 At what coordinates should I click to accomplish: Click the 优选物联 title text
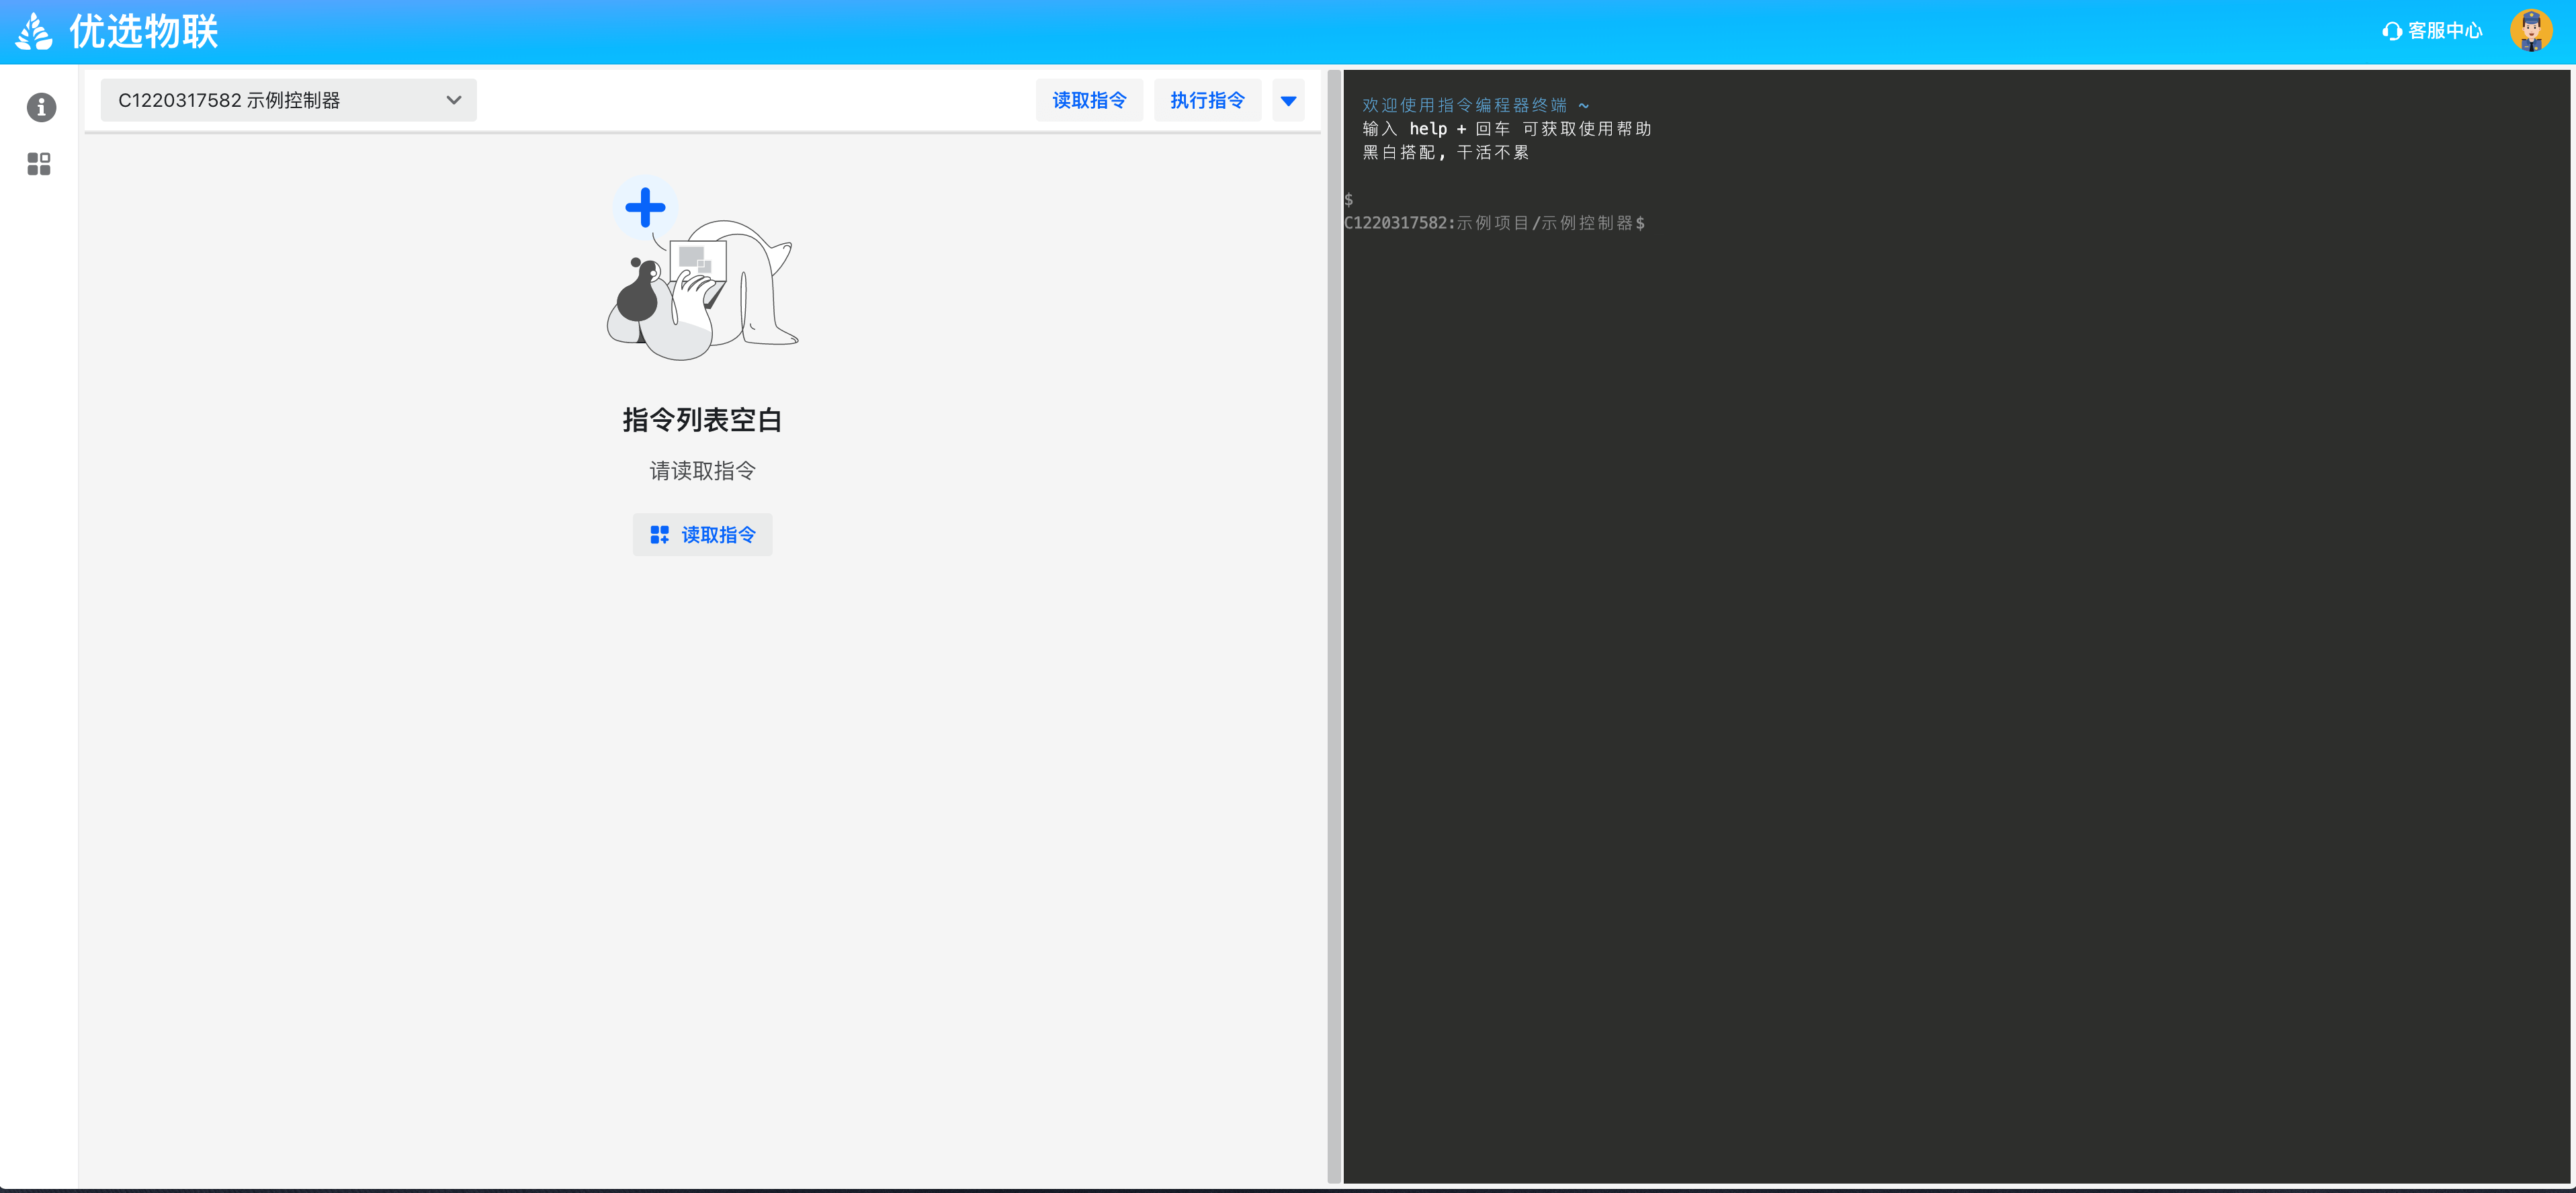(x=144, y=31)
